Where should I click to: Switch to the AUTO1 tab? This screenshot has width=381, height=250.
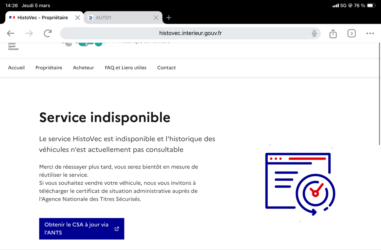coord(121,18)
